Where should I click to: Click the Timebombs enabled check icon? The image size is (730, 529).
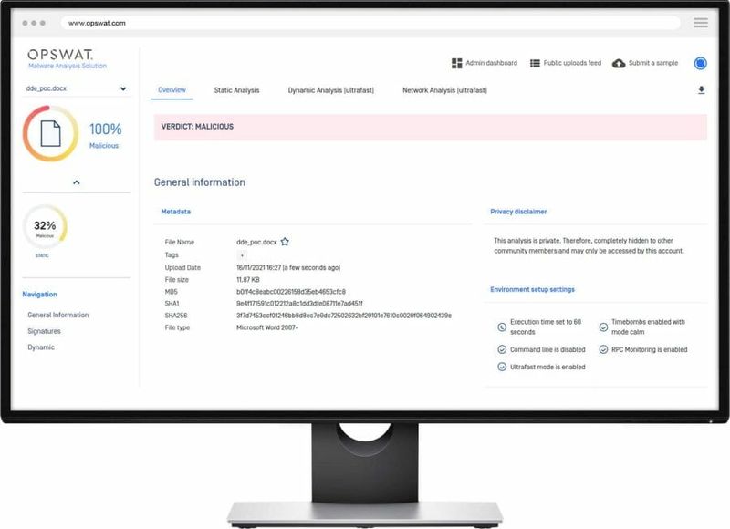[x=603, y=327]
